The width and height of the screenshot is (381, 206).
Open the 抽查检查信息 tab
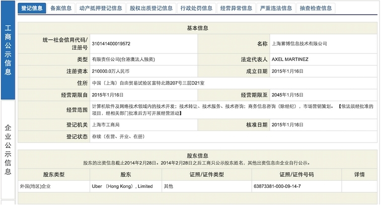tap(316, 8)
